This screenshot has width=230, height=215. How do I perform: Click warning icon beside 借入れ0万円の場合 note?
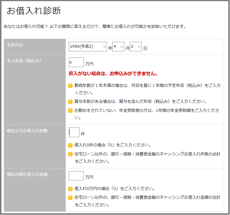tap(70, 189)
